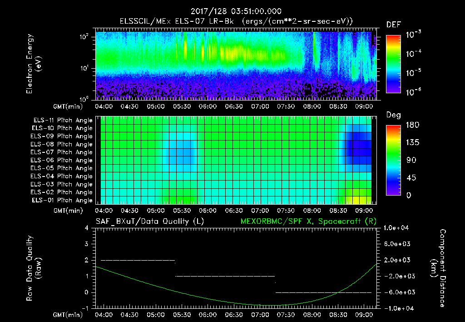This screenshot has width=465, height=322.
Task: Click the 05:30 tick label under the bottom plot
Action: (182, 315)
